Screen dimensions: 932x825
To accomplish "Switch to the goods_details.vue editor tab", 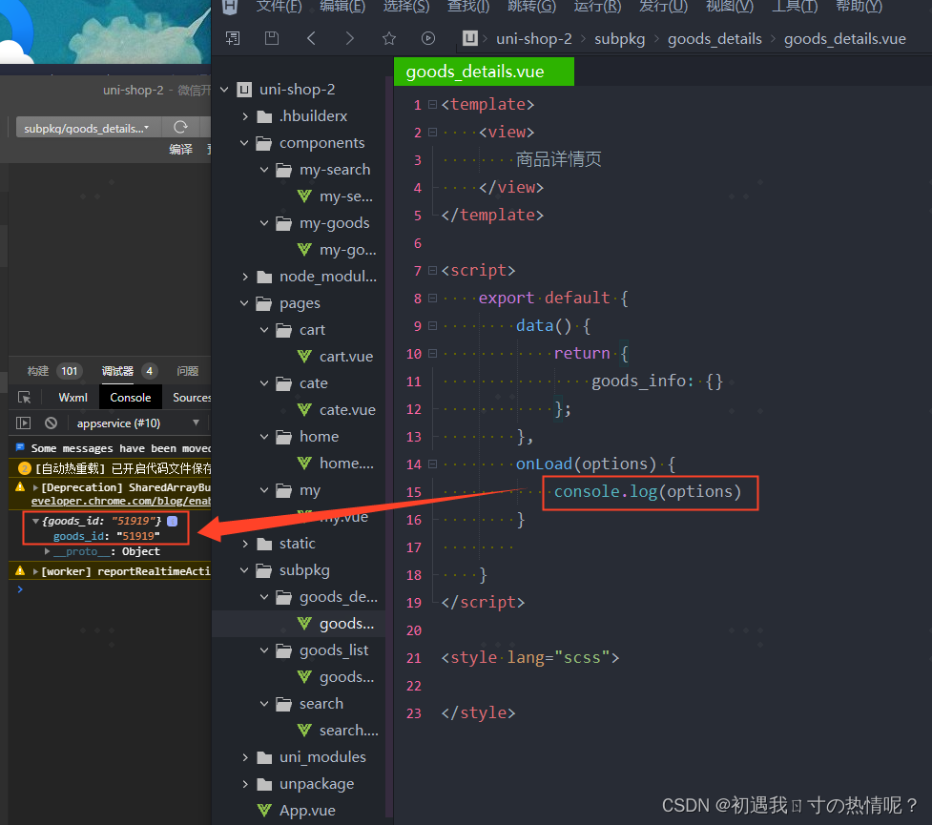I will [484, 72].
